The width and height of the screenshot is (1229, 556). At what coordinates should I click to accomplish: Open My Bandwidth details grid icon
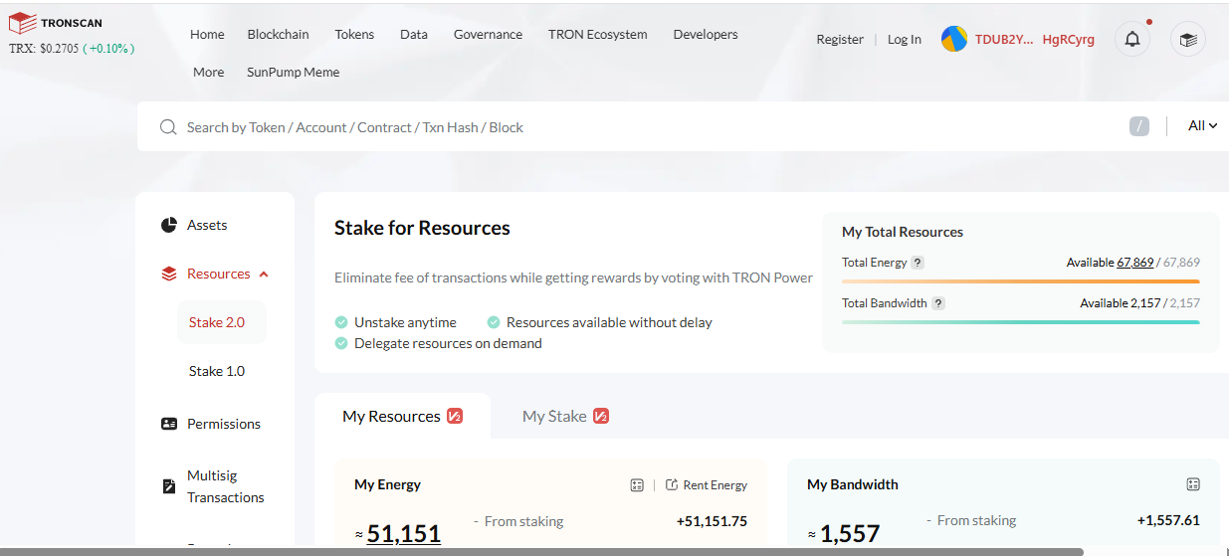1193,484
